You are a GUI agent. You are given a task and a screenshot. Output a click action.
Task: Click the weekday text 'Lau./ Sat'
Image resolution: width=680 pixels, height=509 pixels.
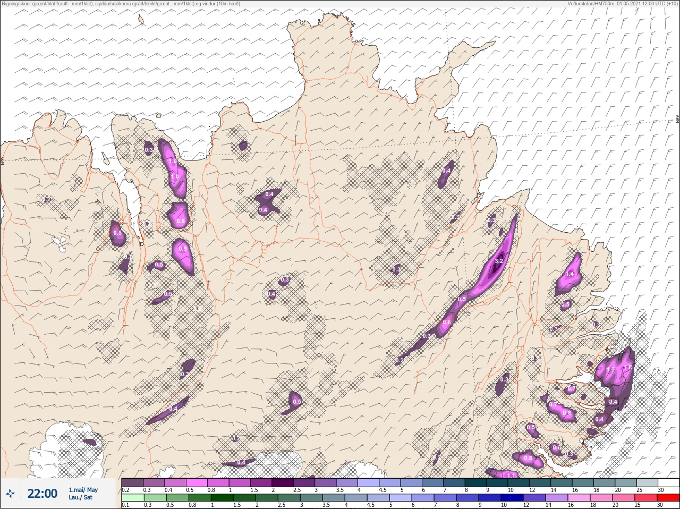coord(80,497)
